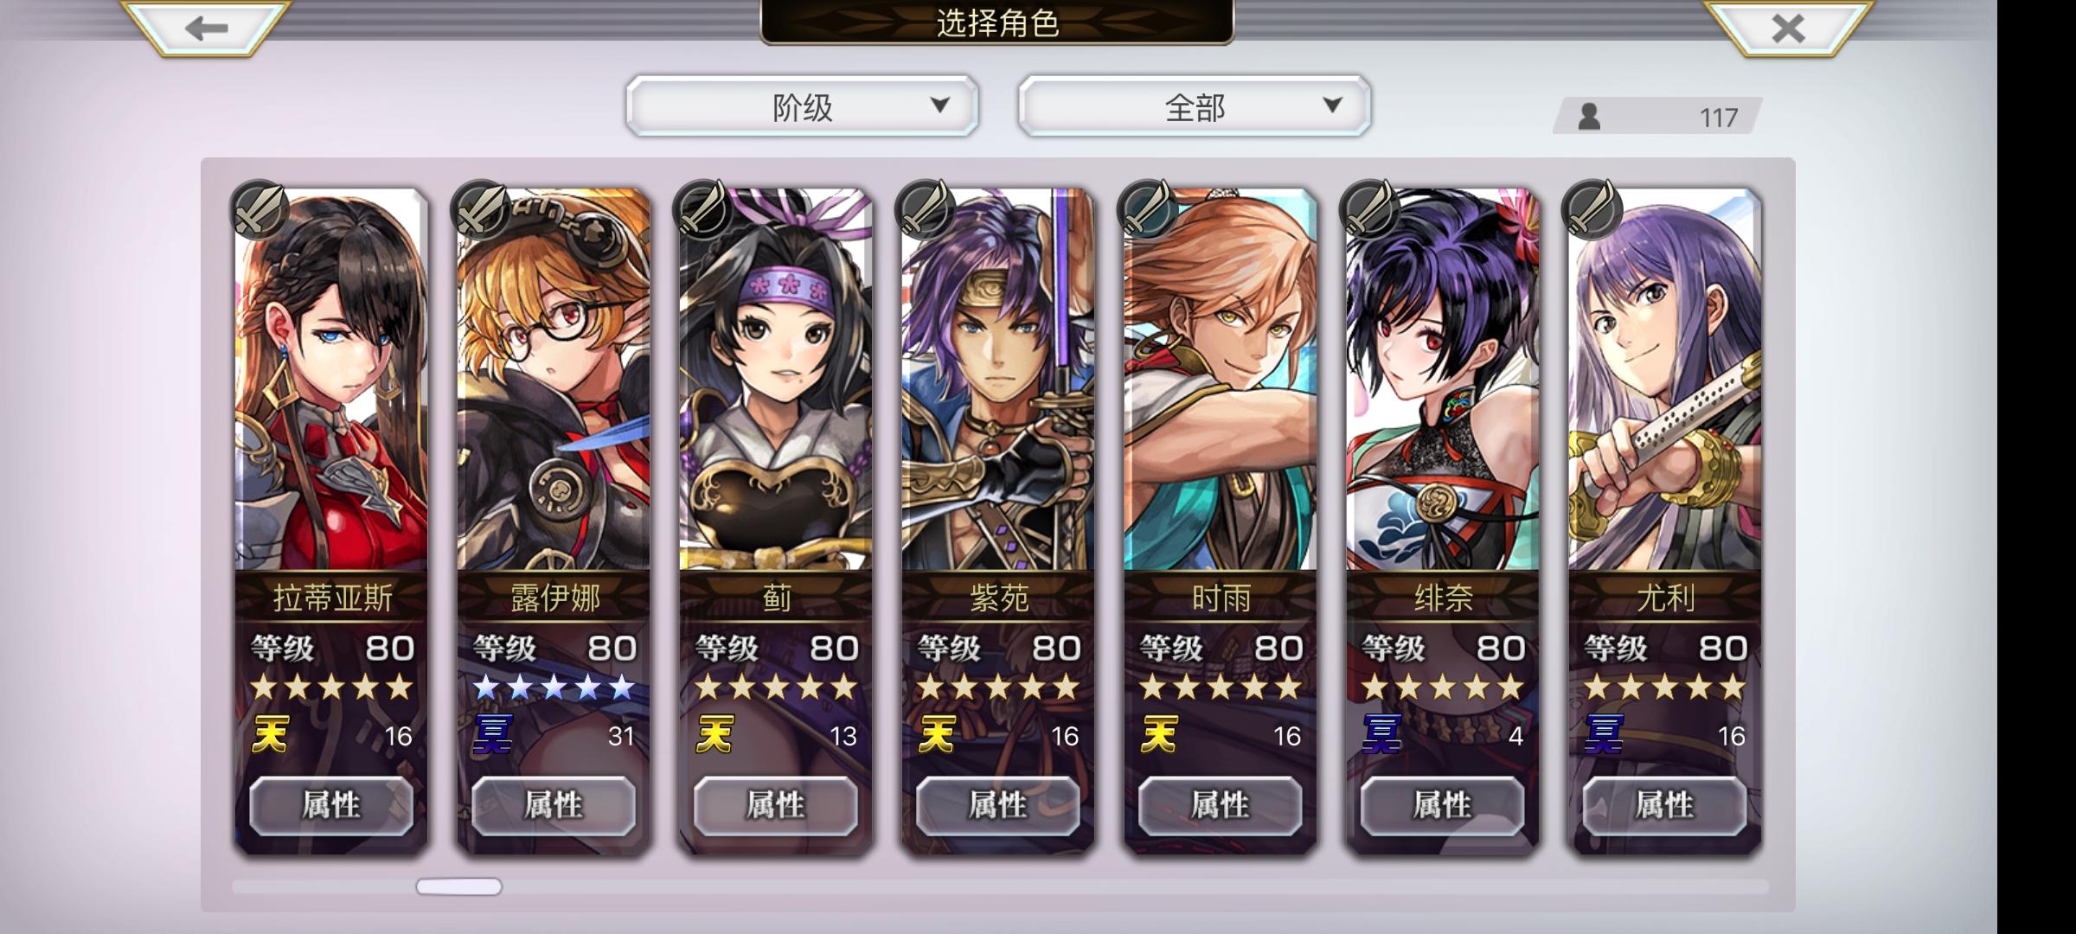Tap the katana weapon icon on 尤利 card
This screenshot has height=934, width=2076.
pos(1592,210)
